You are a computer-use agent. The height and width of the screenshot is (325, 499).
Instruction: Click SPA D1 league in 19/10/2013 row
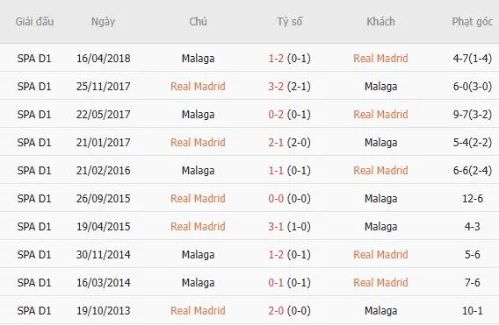tap(34, 310)
